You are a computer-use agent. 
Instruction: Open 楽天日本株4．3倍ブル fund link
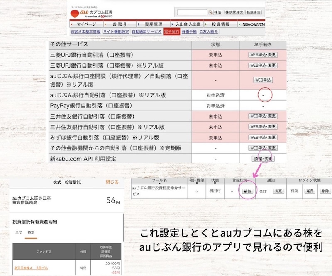pos(31,268)
